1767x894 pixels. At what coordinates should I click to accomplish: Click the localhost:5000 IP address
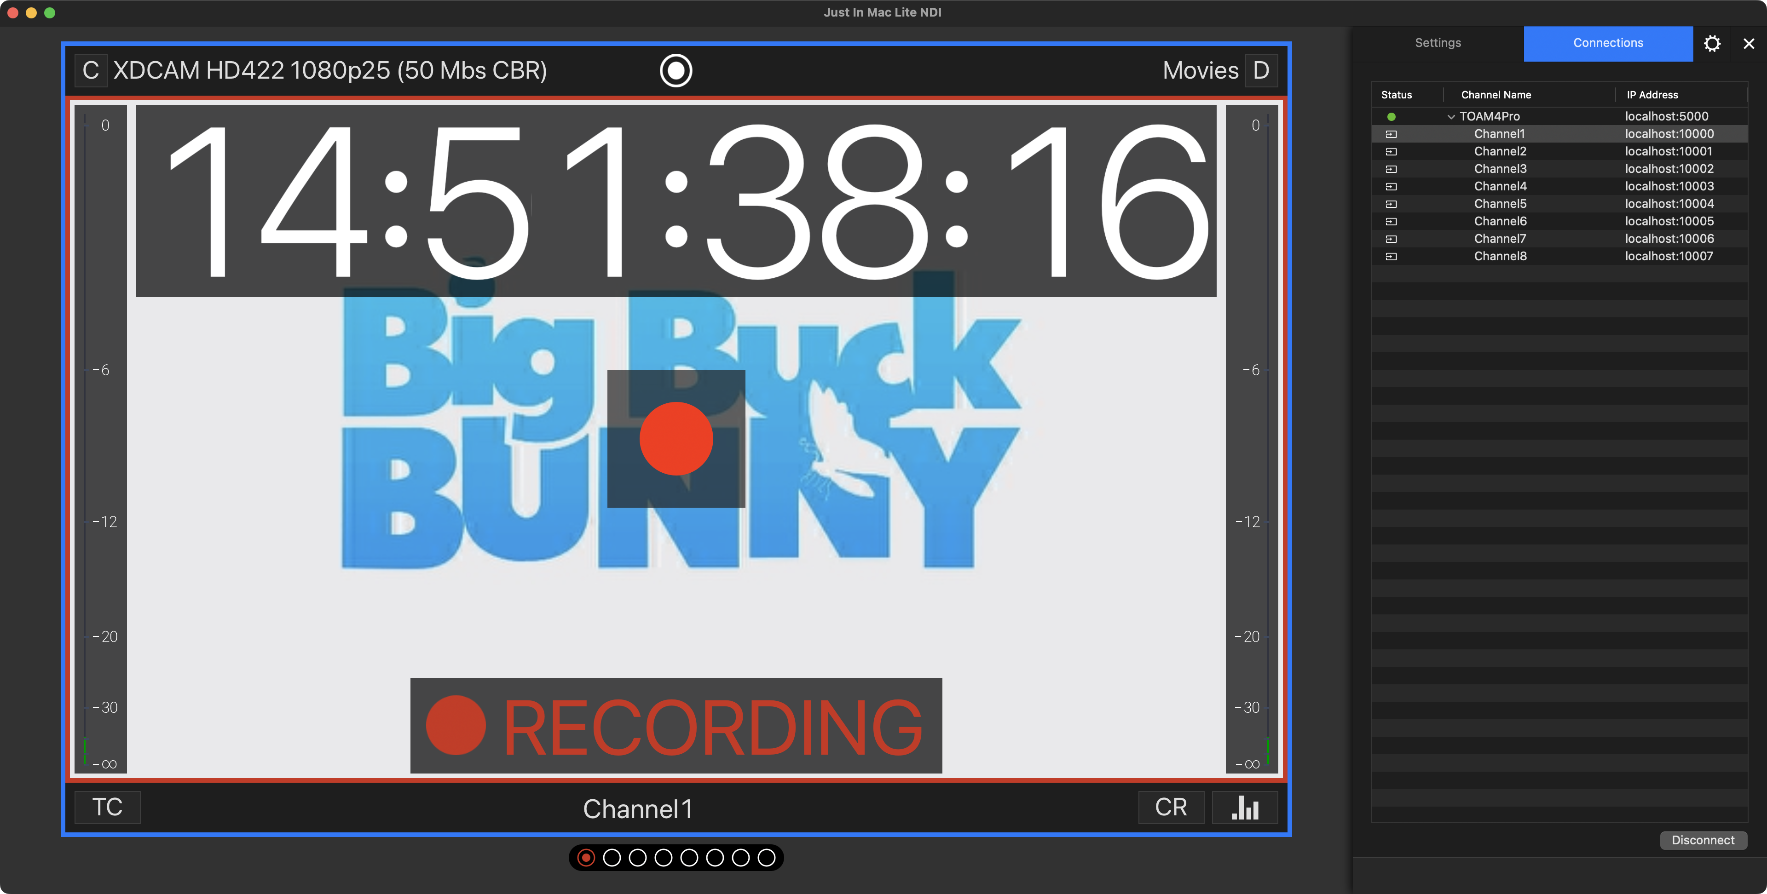tap(1666, 116)
